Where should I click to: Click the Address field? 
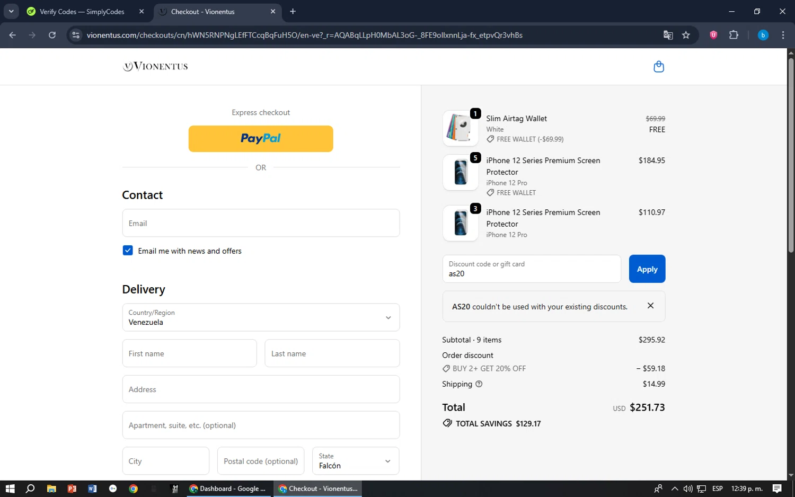point(261,389)
